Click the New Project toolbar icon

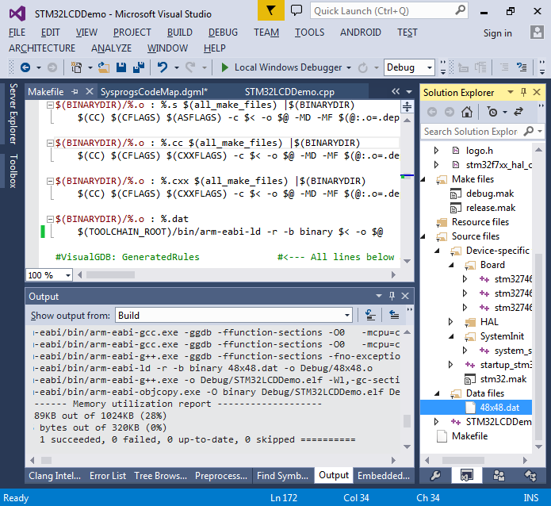[76, 67]
